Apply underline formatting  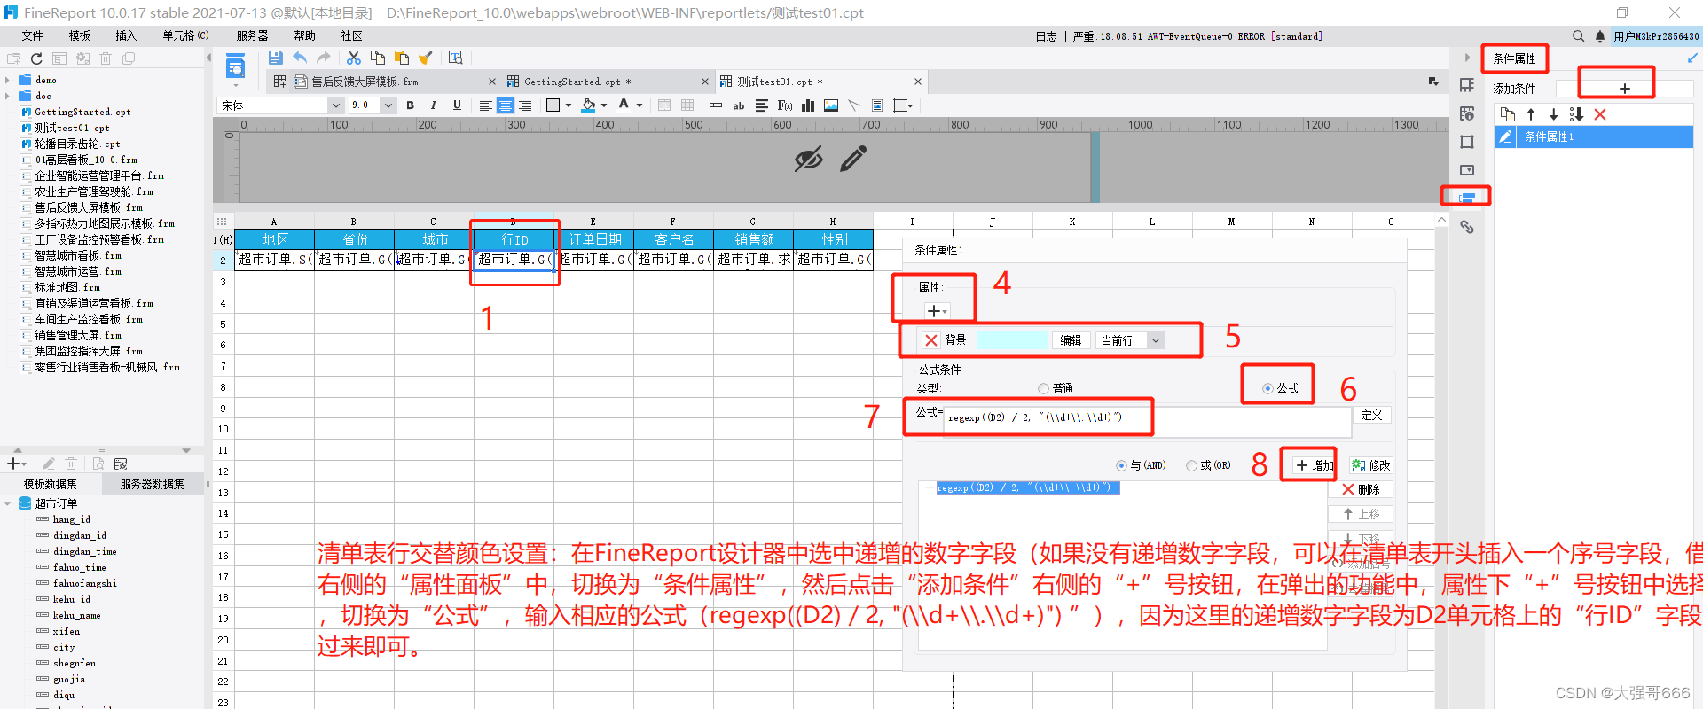[x=457, y=105]
